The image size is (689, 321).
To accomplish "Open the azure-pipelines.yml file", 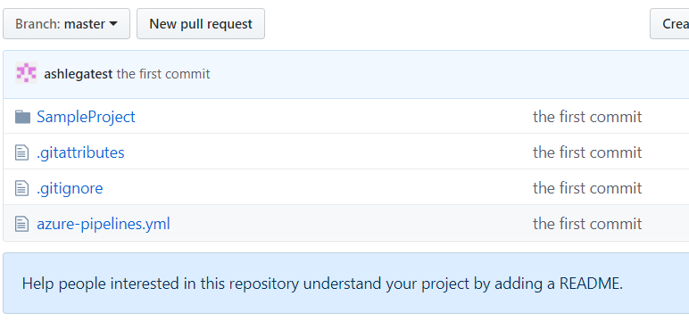I will pyautogui.click(x=104, y=224).
